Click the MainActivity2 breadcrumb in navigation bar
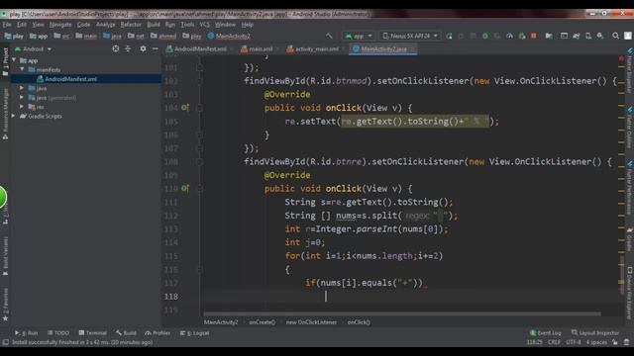The height and width of the screenshot is (356, 634). (229, 37)
